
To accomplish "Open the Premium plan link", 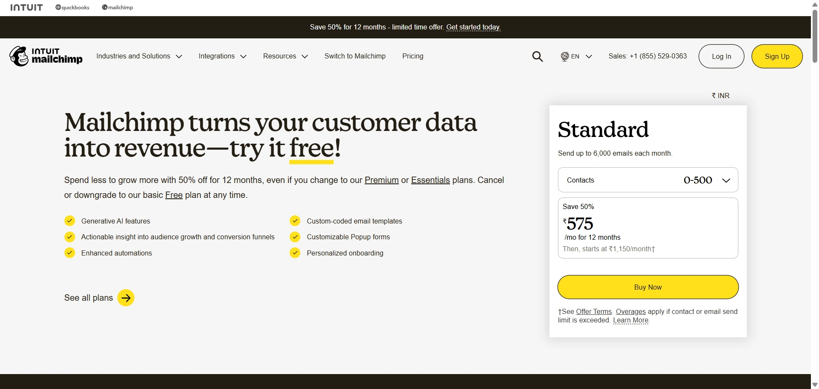I will click(x=382, y=180).
